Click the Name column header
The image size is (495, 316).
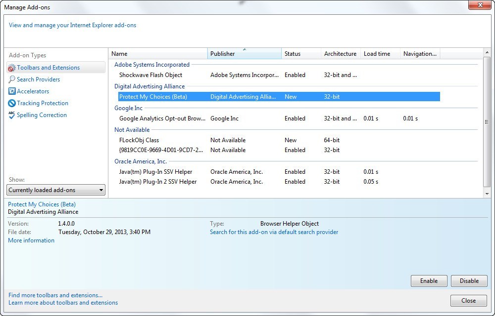pos(157,54)
